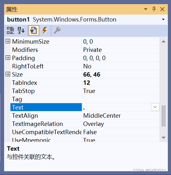The width and height of the screenshot is (171, 175).
Task: Select the RightToLeft property name
Action: click(x=28, y=66)
